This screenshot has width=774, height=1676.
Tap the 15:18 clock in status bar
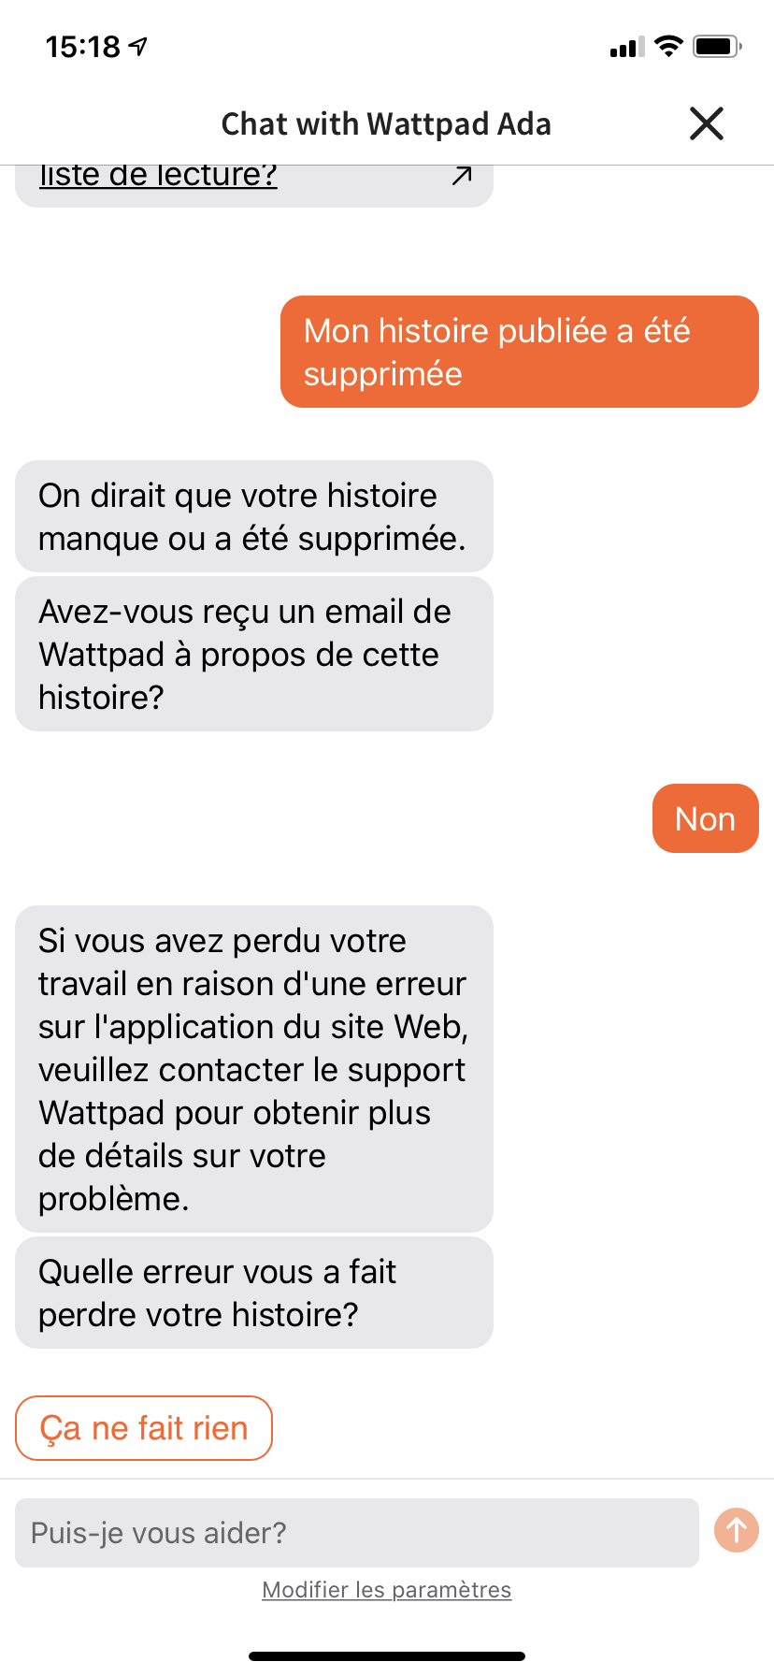click(x=83, y=46)
